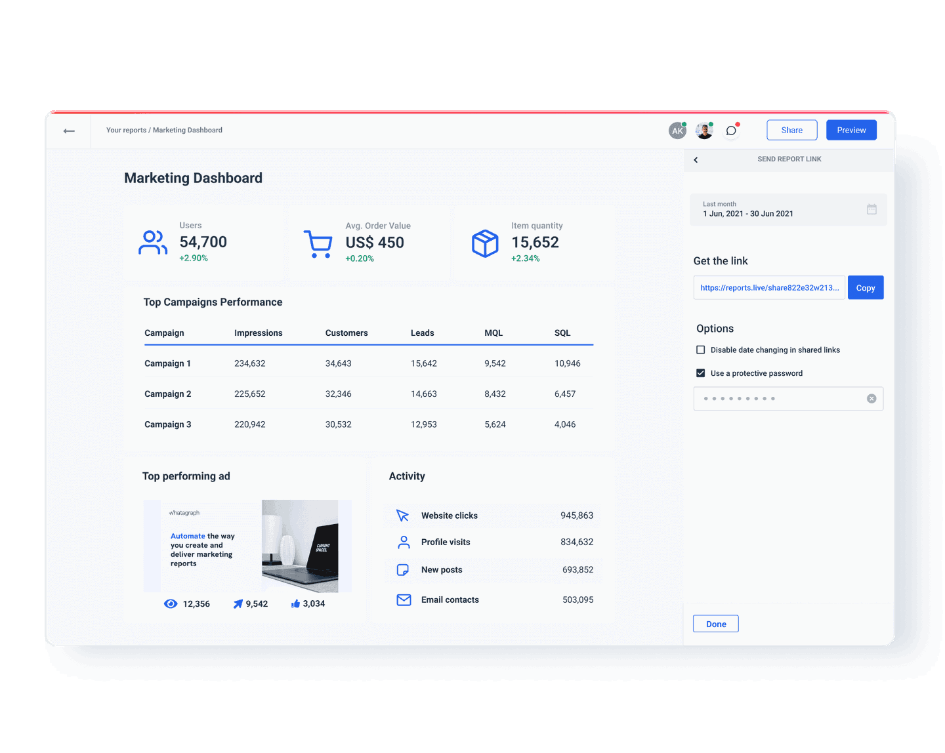
Task: Click the Preview button
Action: point(851,130)
